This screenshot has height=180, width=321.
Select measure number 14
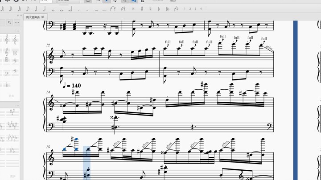[x=48, y=92]
